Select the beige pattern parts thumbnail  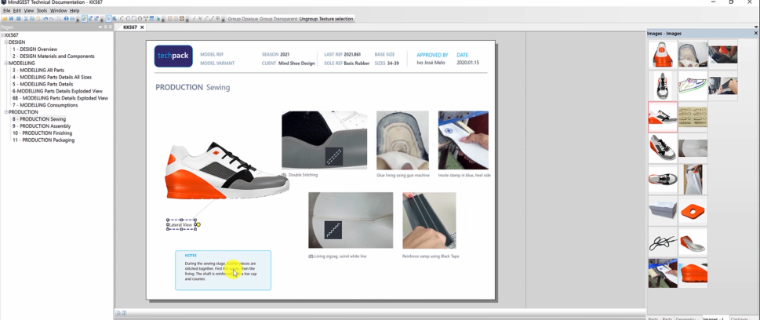click(693, 117)
